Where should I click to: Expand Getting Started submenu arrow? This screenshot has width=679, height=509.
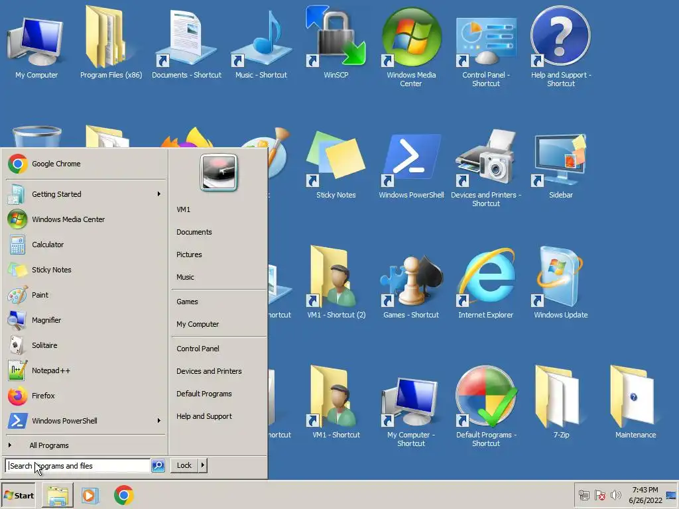(x=159, y=194)
